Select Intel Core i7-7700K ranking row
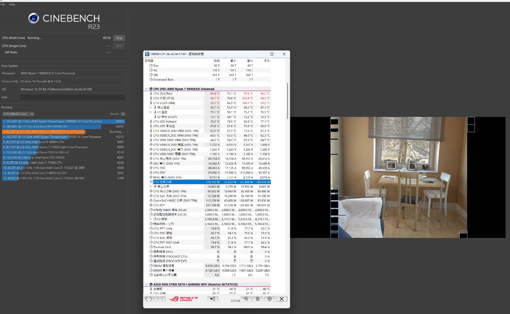The height and width of the screenshot is (314, 510). (x=64, y=163)
